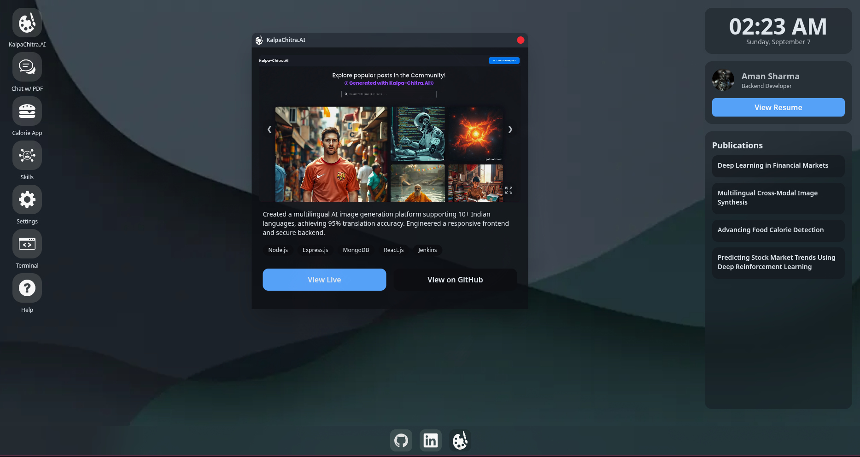Open the Calorie App
Image resolution: width=860 pixels, height=457 pixels.
click(27, 111)
